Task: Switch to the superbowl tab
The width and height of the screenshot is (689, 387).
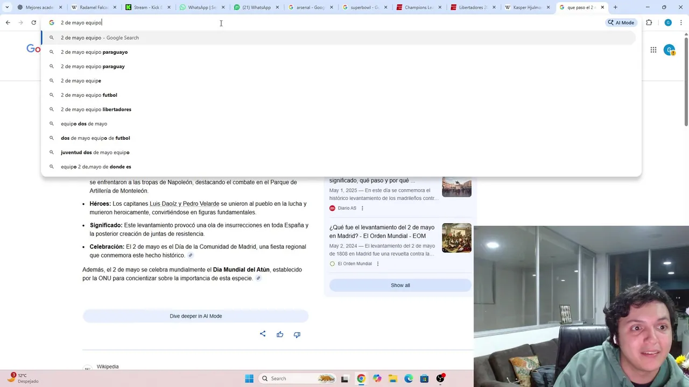Action: pos(365,8)
